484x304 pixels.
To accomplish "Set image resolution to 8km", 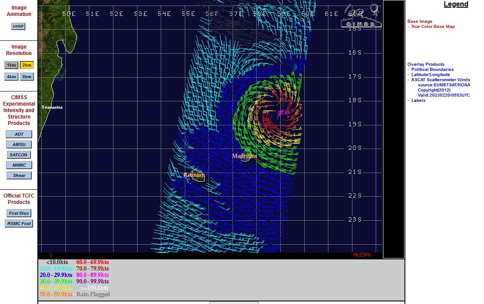I will 27,77.
